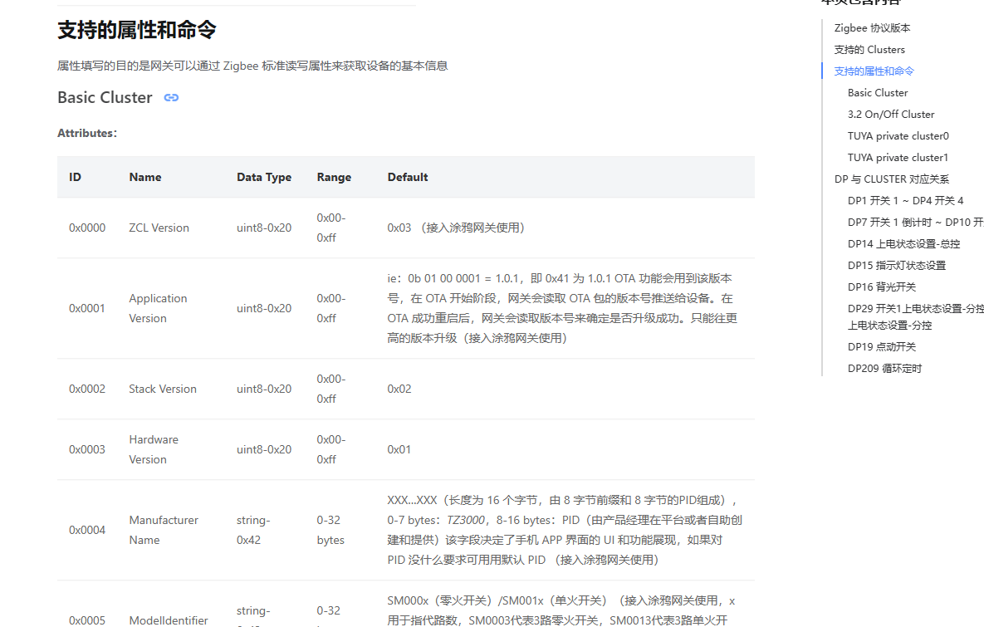The image size is (984, 627).
Task: Click the 'string-0x42' type in Manufacturer Name row
Action: click(253, 530)
